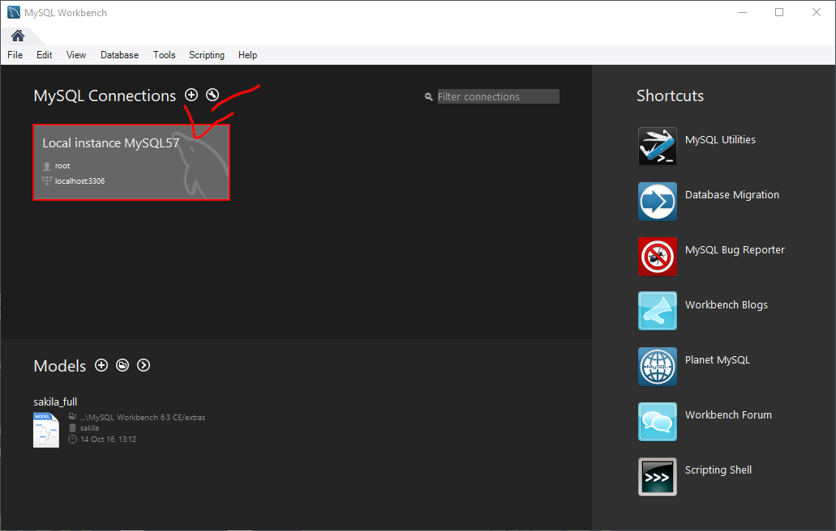Screen dimensions: 836x531
Task: Open Workbench Blogs label
Action: click(x=727, y=305)
